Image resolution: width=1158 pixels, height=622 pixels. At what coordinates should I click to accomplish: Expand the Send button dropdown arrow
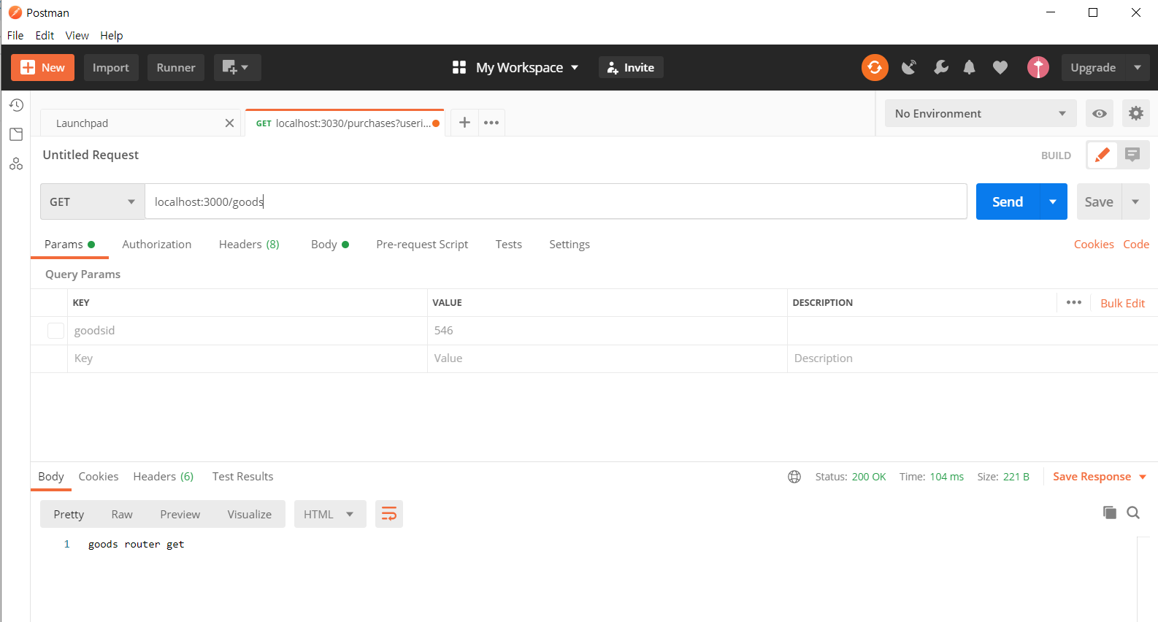pos(1053,201)
